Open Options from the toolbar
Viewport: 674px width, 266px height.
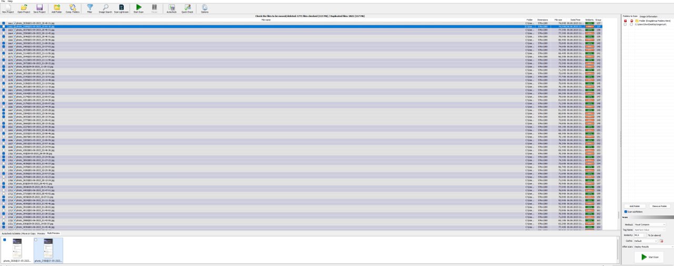click(204, 8)
